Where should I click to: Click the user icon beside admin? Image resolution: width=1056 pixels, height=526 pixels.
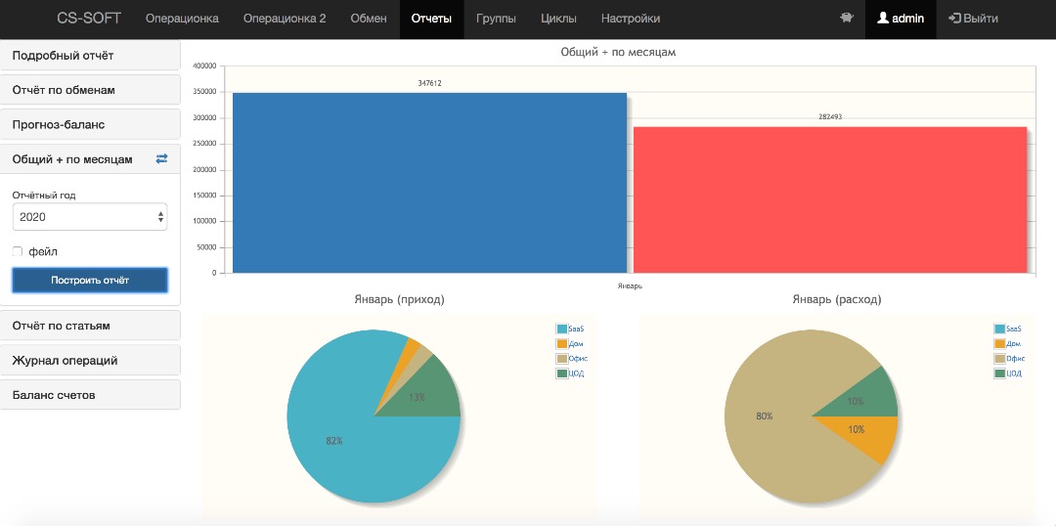(x=883, y=19)
